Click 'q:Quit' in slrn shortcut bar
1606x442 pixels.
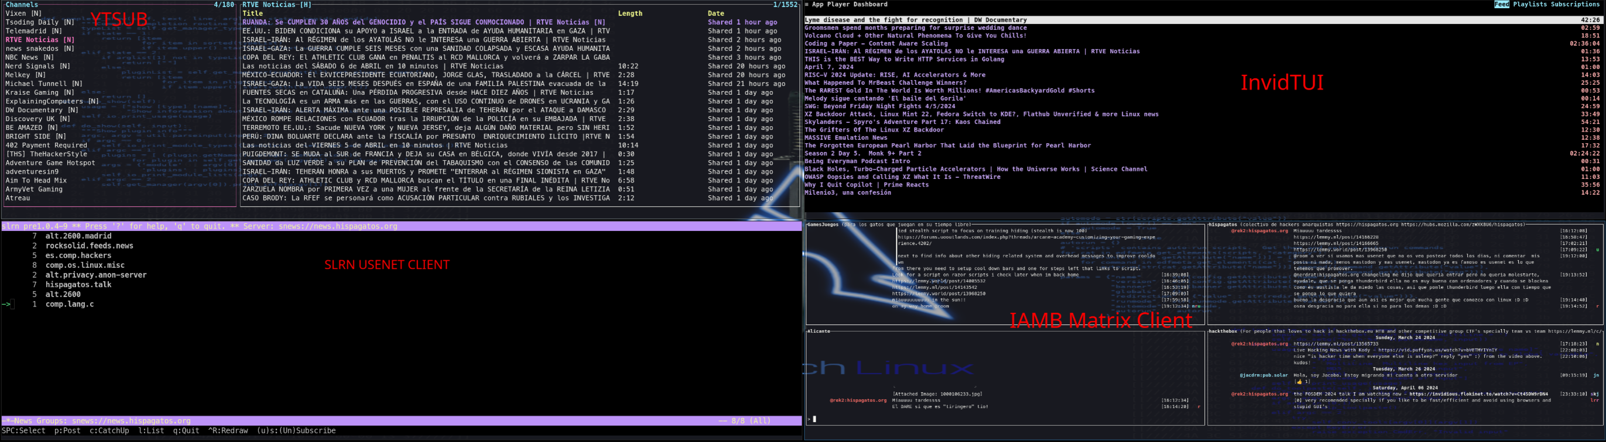[x=186, y=431]
